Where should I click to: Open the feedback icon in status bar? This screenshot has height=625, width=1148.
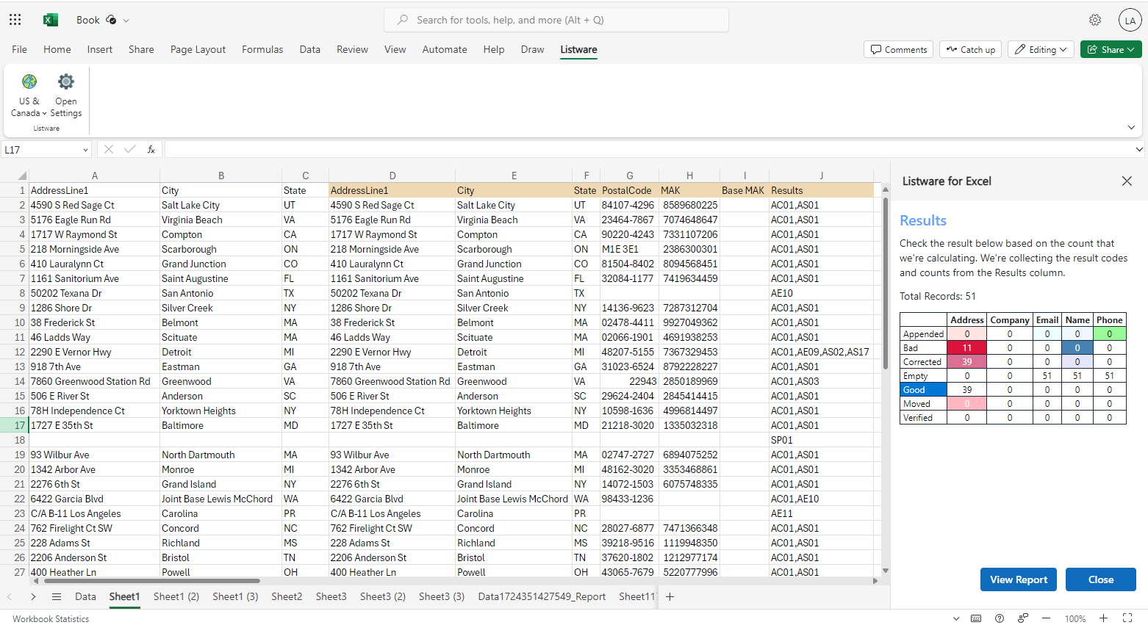pyautogui.click(x=1022, y=618)
